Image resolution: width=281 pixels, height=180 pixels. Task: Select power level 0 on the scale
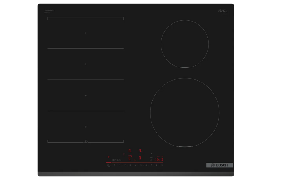click(114, 165)
